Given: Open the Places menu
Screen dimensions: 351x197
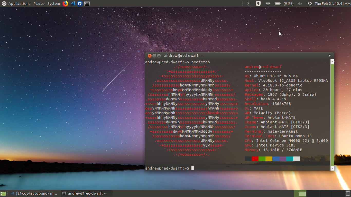Looking at the screenshot, I should [39, 4].
